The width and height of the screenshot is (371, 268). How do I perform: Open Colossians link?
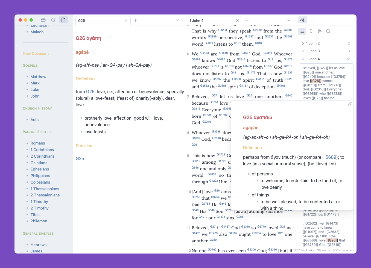40,182
